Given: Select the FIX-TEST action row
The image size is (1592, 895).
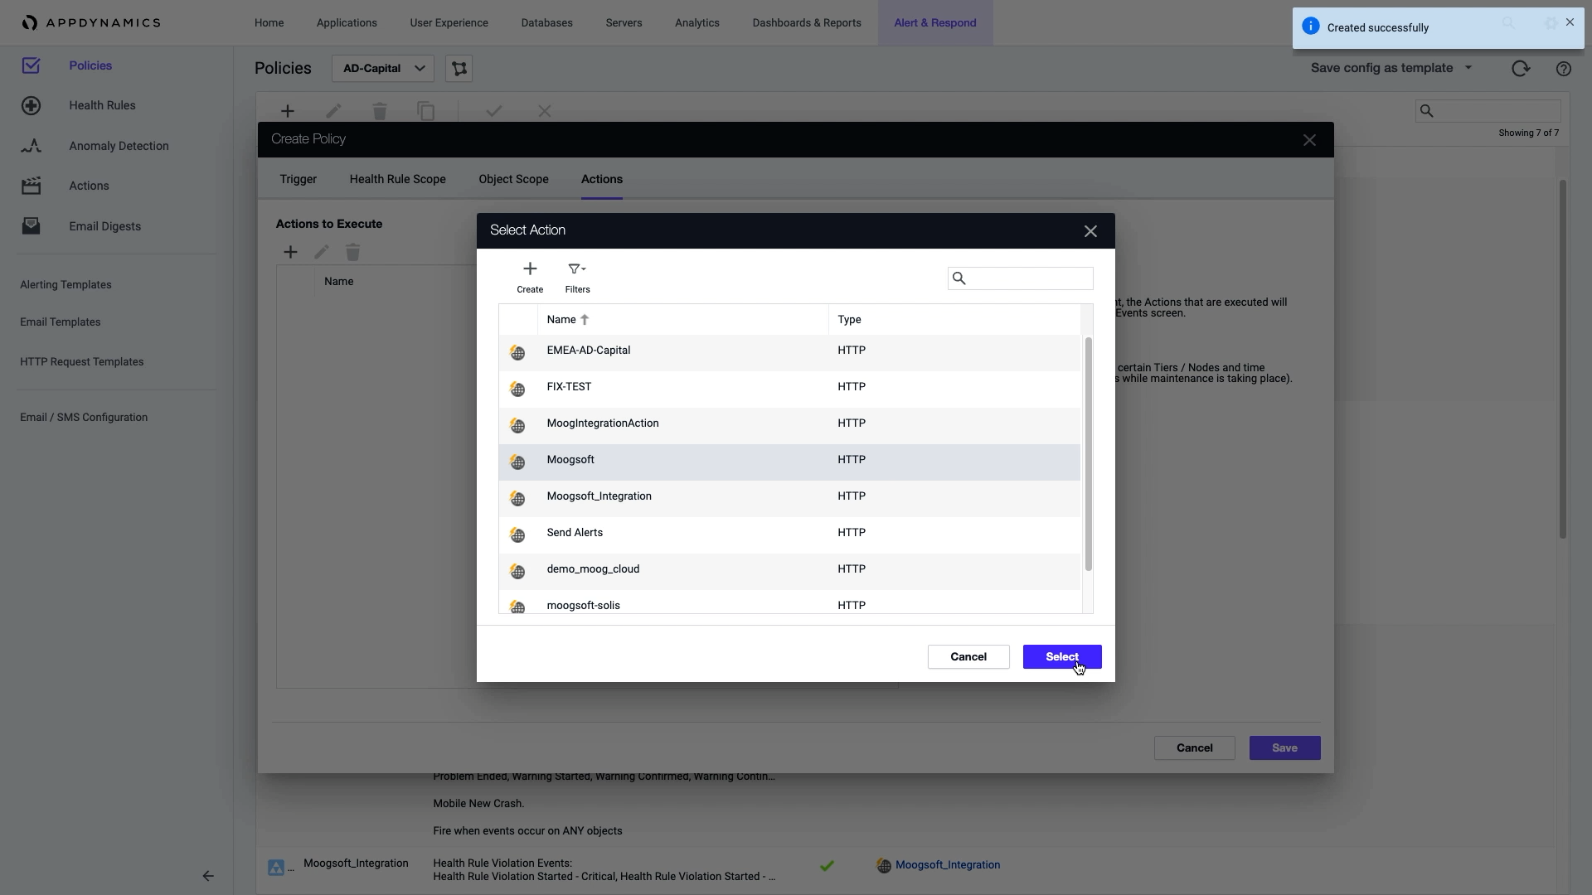Looking at the screenshot, I should [x=789, y=389].
